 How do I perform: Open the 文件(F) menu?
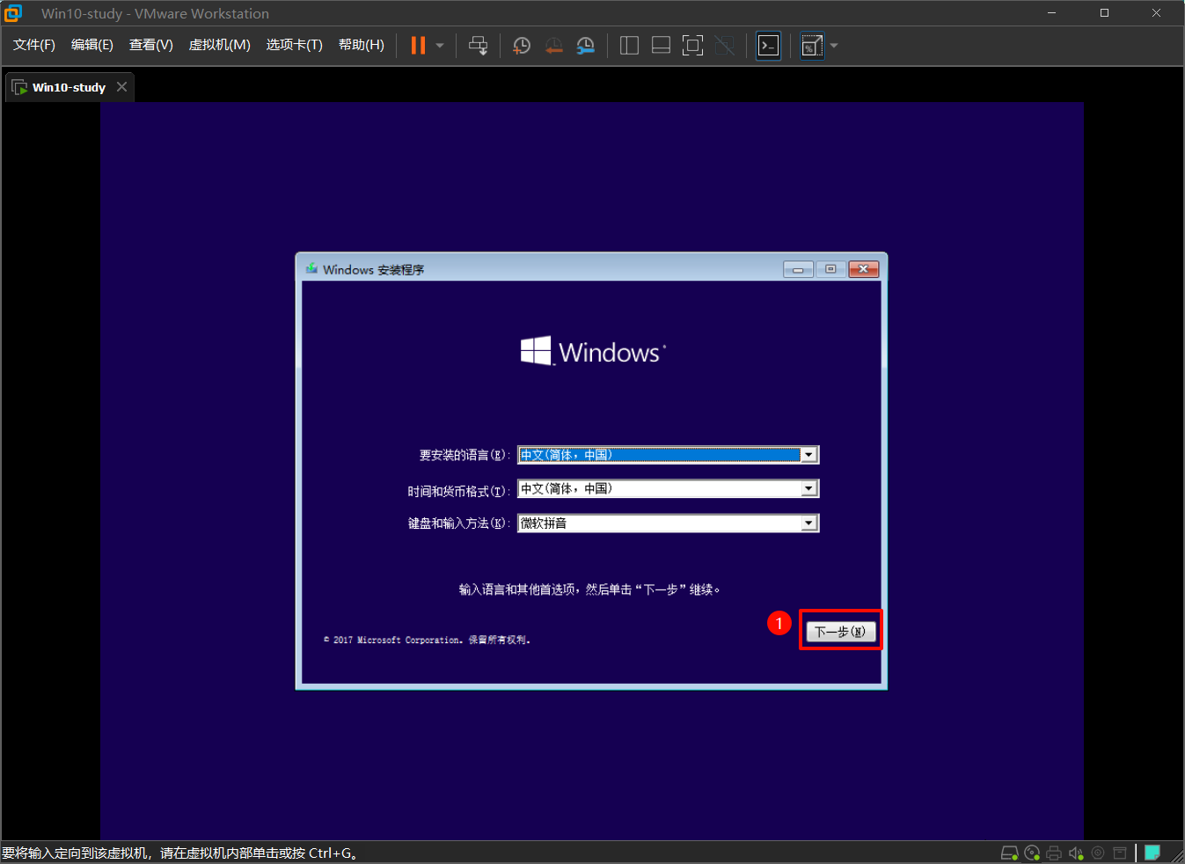(x=33, y=45)
